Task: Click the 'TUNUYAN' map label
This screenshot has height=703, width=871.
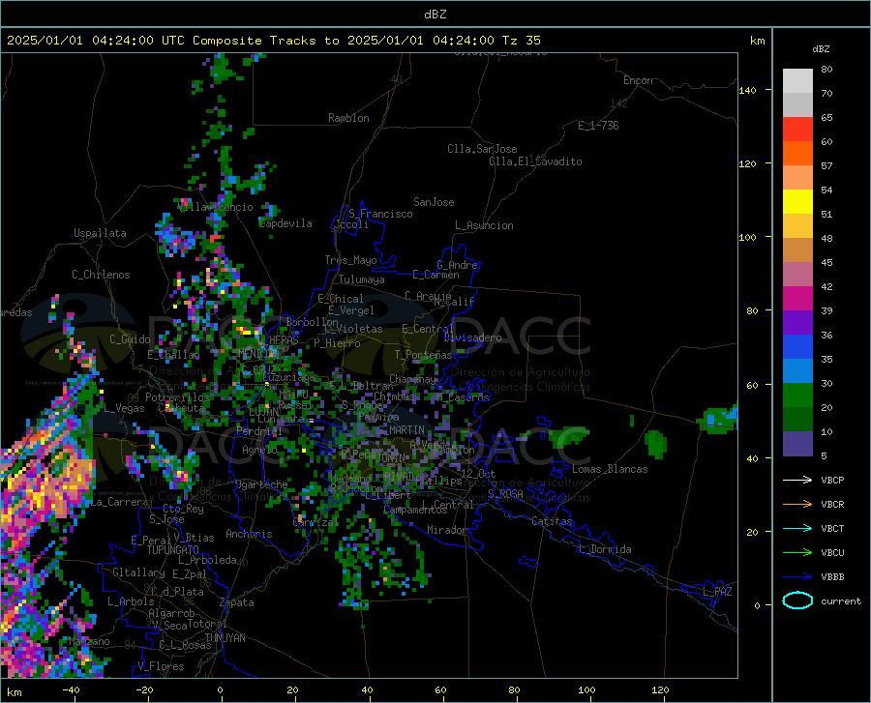Action: [225, 638]
